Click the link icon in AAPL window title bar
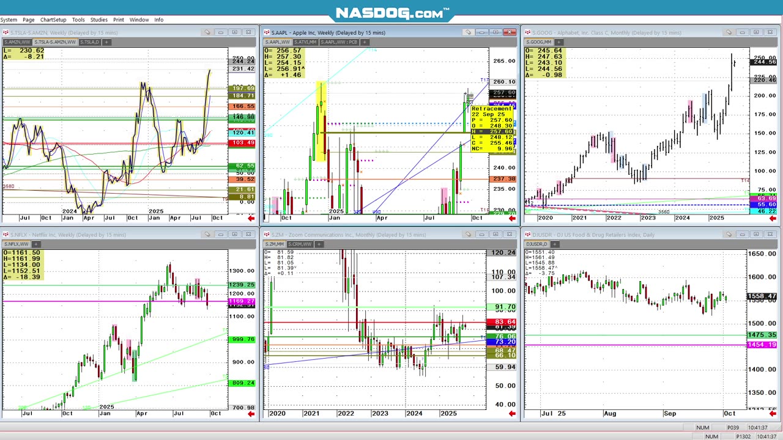This screenshot has height=440, width=783. click(468, 32)
